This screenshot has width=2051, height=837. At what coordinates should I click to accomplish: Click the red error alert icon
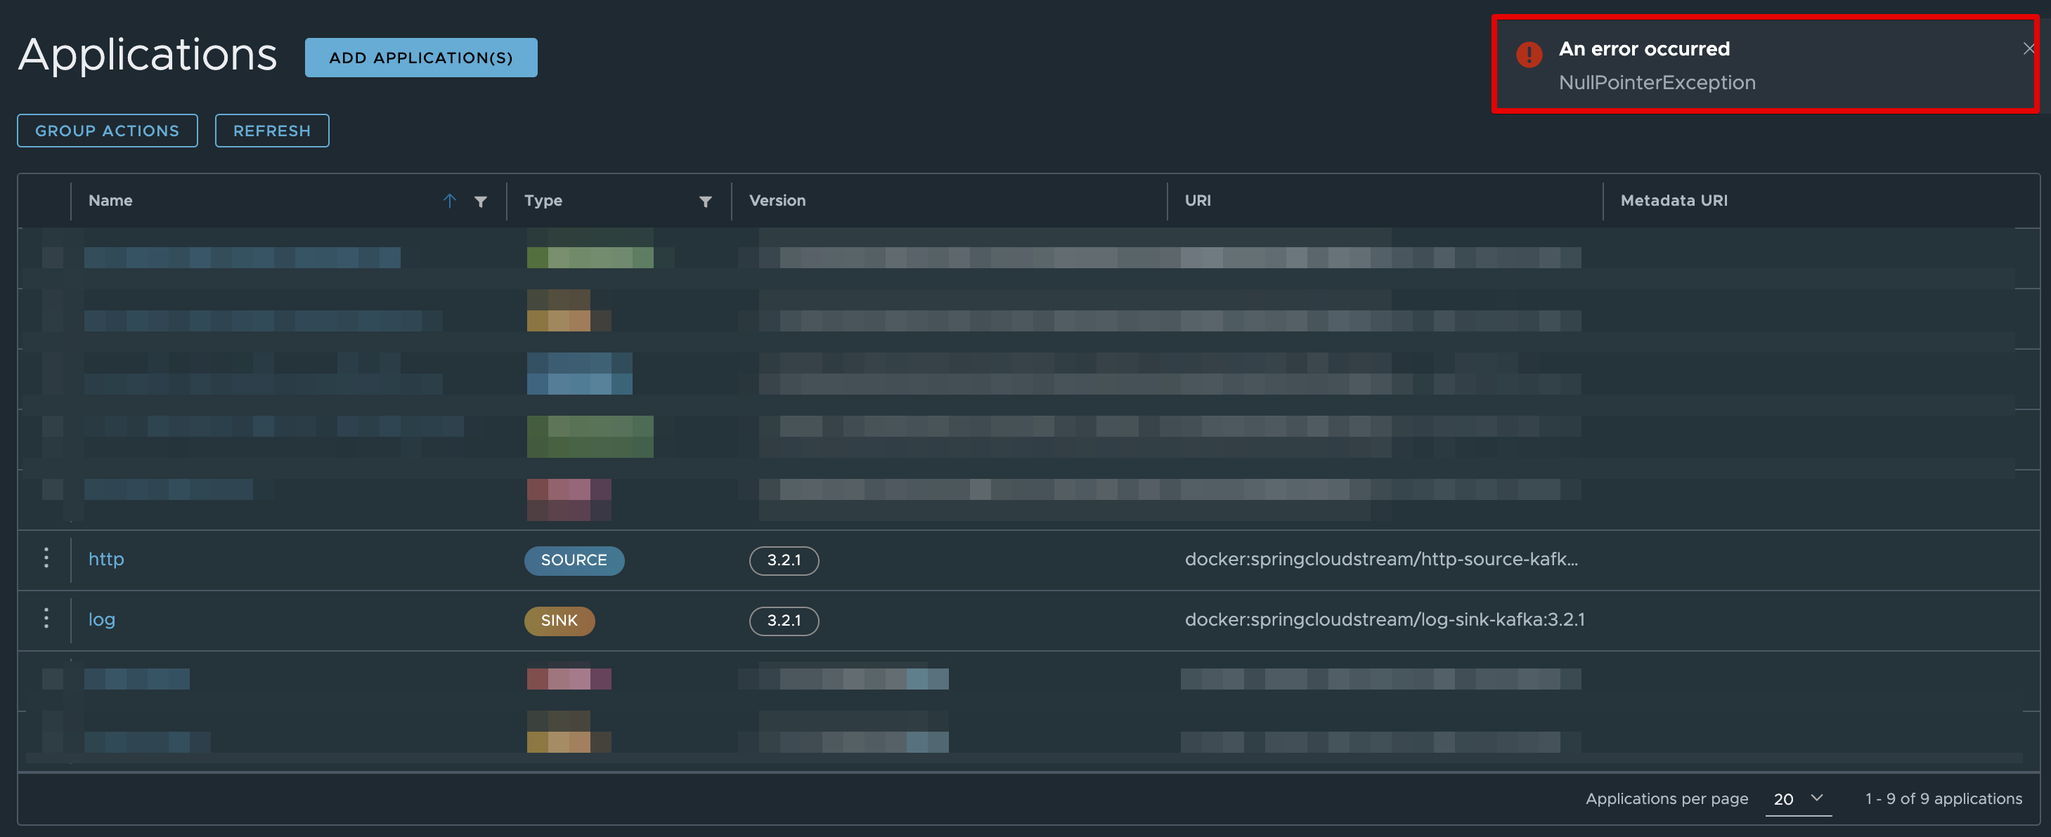[x=1529, y=55]
